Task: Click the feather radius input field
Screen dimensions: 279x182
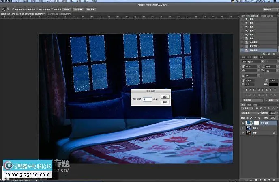Action: 147,99
